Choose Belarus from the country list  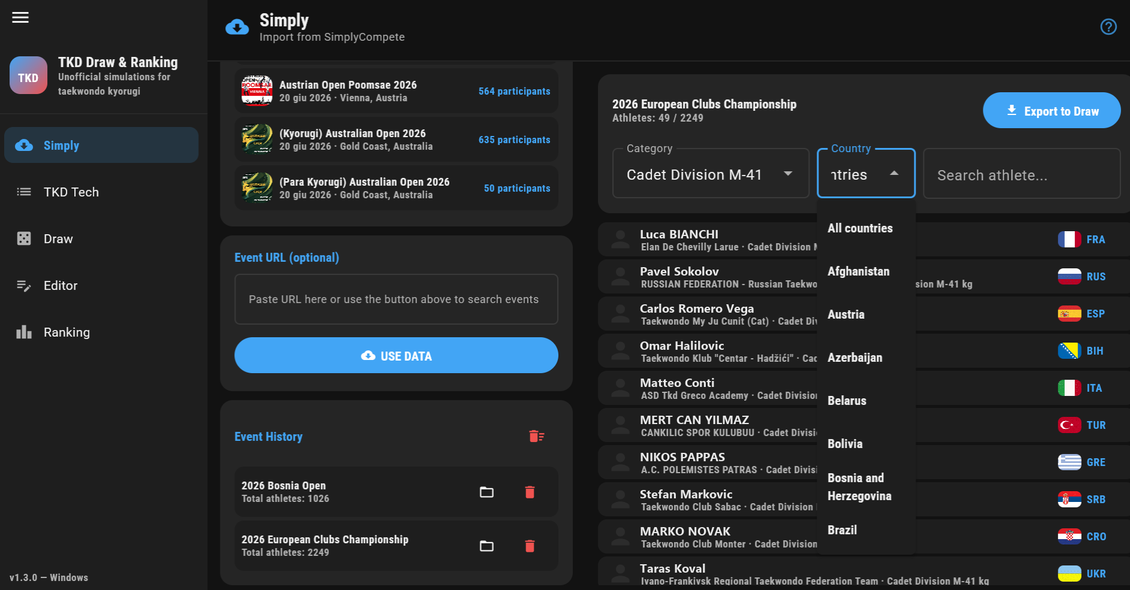coord(866,401)
